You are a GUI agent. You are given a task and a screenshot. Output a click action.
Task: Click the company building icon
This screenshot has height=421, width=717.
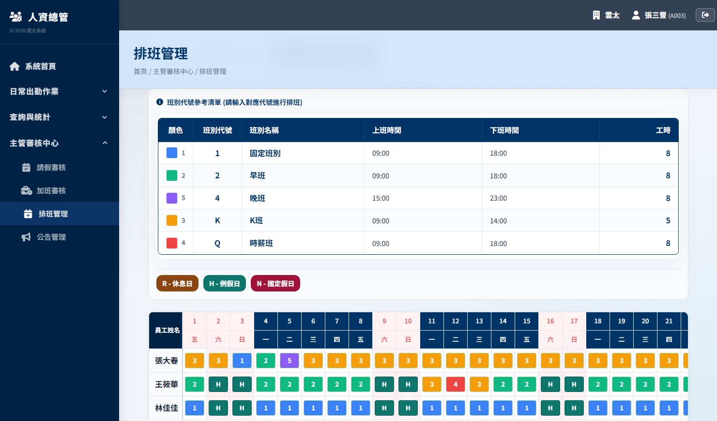click(x=596, y=15)
